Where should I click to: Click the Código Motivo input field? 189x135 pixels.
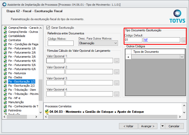pyautogui.click(x=61, y=43)
